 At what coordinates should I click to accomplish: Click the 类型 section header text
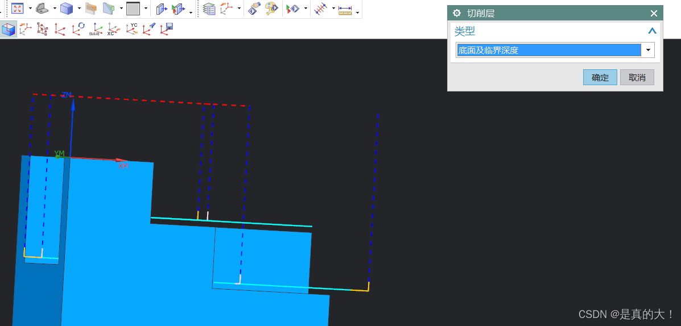tap(465, 31)
